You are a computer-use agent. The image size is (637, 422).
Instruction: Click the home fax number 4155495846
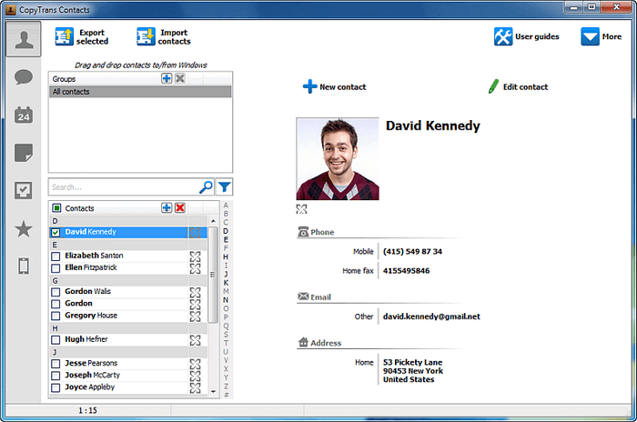pos(406,270)
